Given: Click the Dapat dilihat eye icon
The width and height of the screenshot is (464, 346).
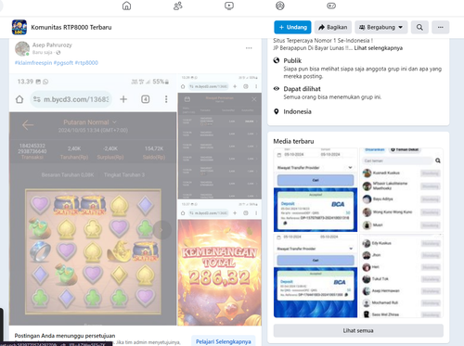Looking at the screenshot, I should [x=277, y=89].
